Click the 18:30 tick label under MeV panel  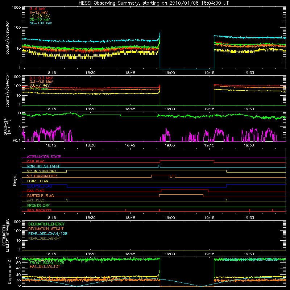(90, 109)
